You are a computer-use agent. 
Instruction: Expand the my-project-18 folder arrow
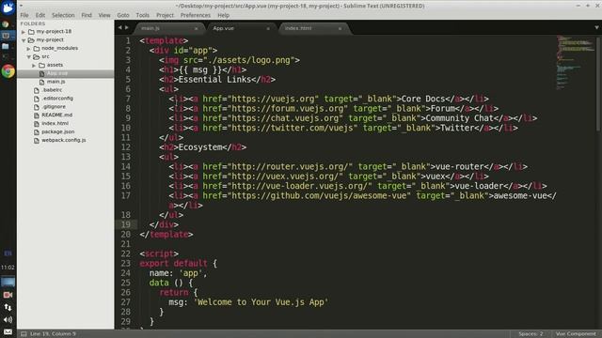24,32
